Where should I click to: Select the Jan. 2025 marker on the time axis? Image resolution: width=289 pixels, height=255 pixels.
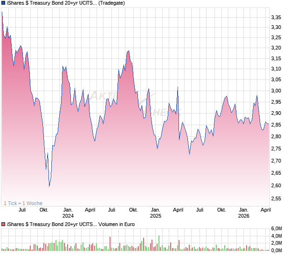pyautogui.click(x=155, y=213)
